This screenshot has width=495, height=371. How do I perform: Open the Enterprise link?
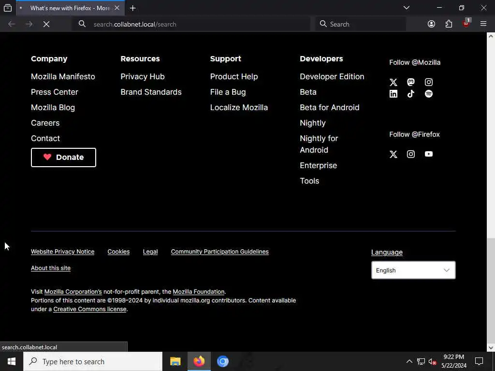318,166
